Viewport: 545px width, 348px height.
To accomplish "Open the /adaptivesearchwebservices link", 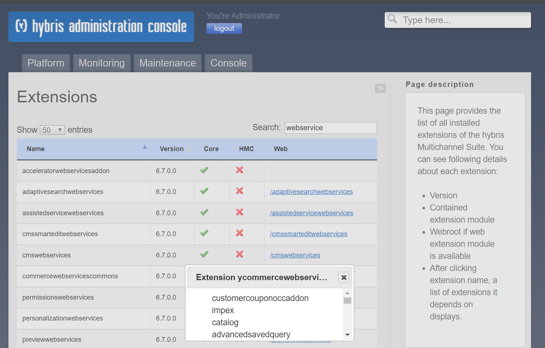I will coord(311,192).
